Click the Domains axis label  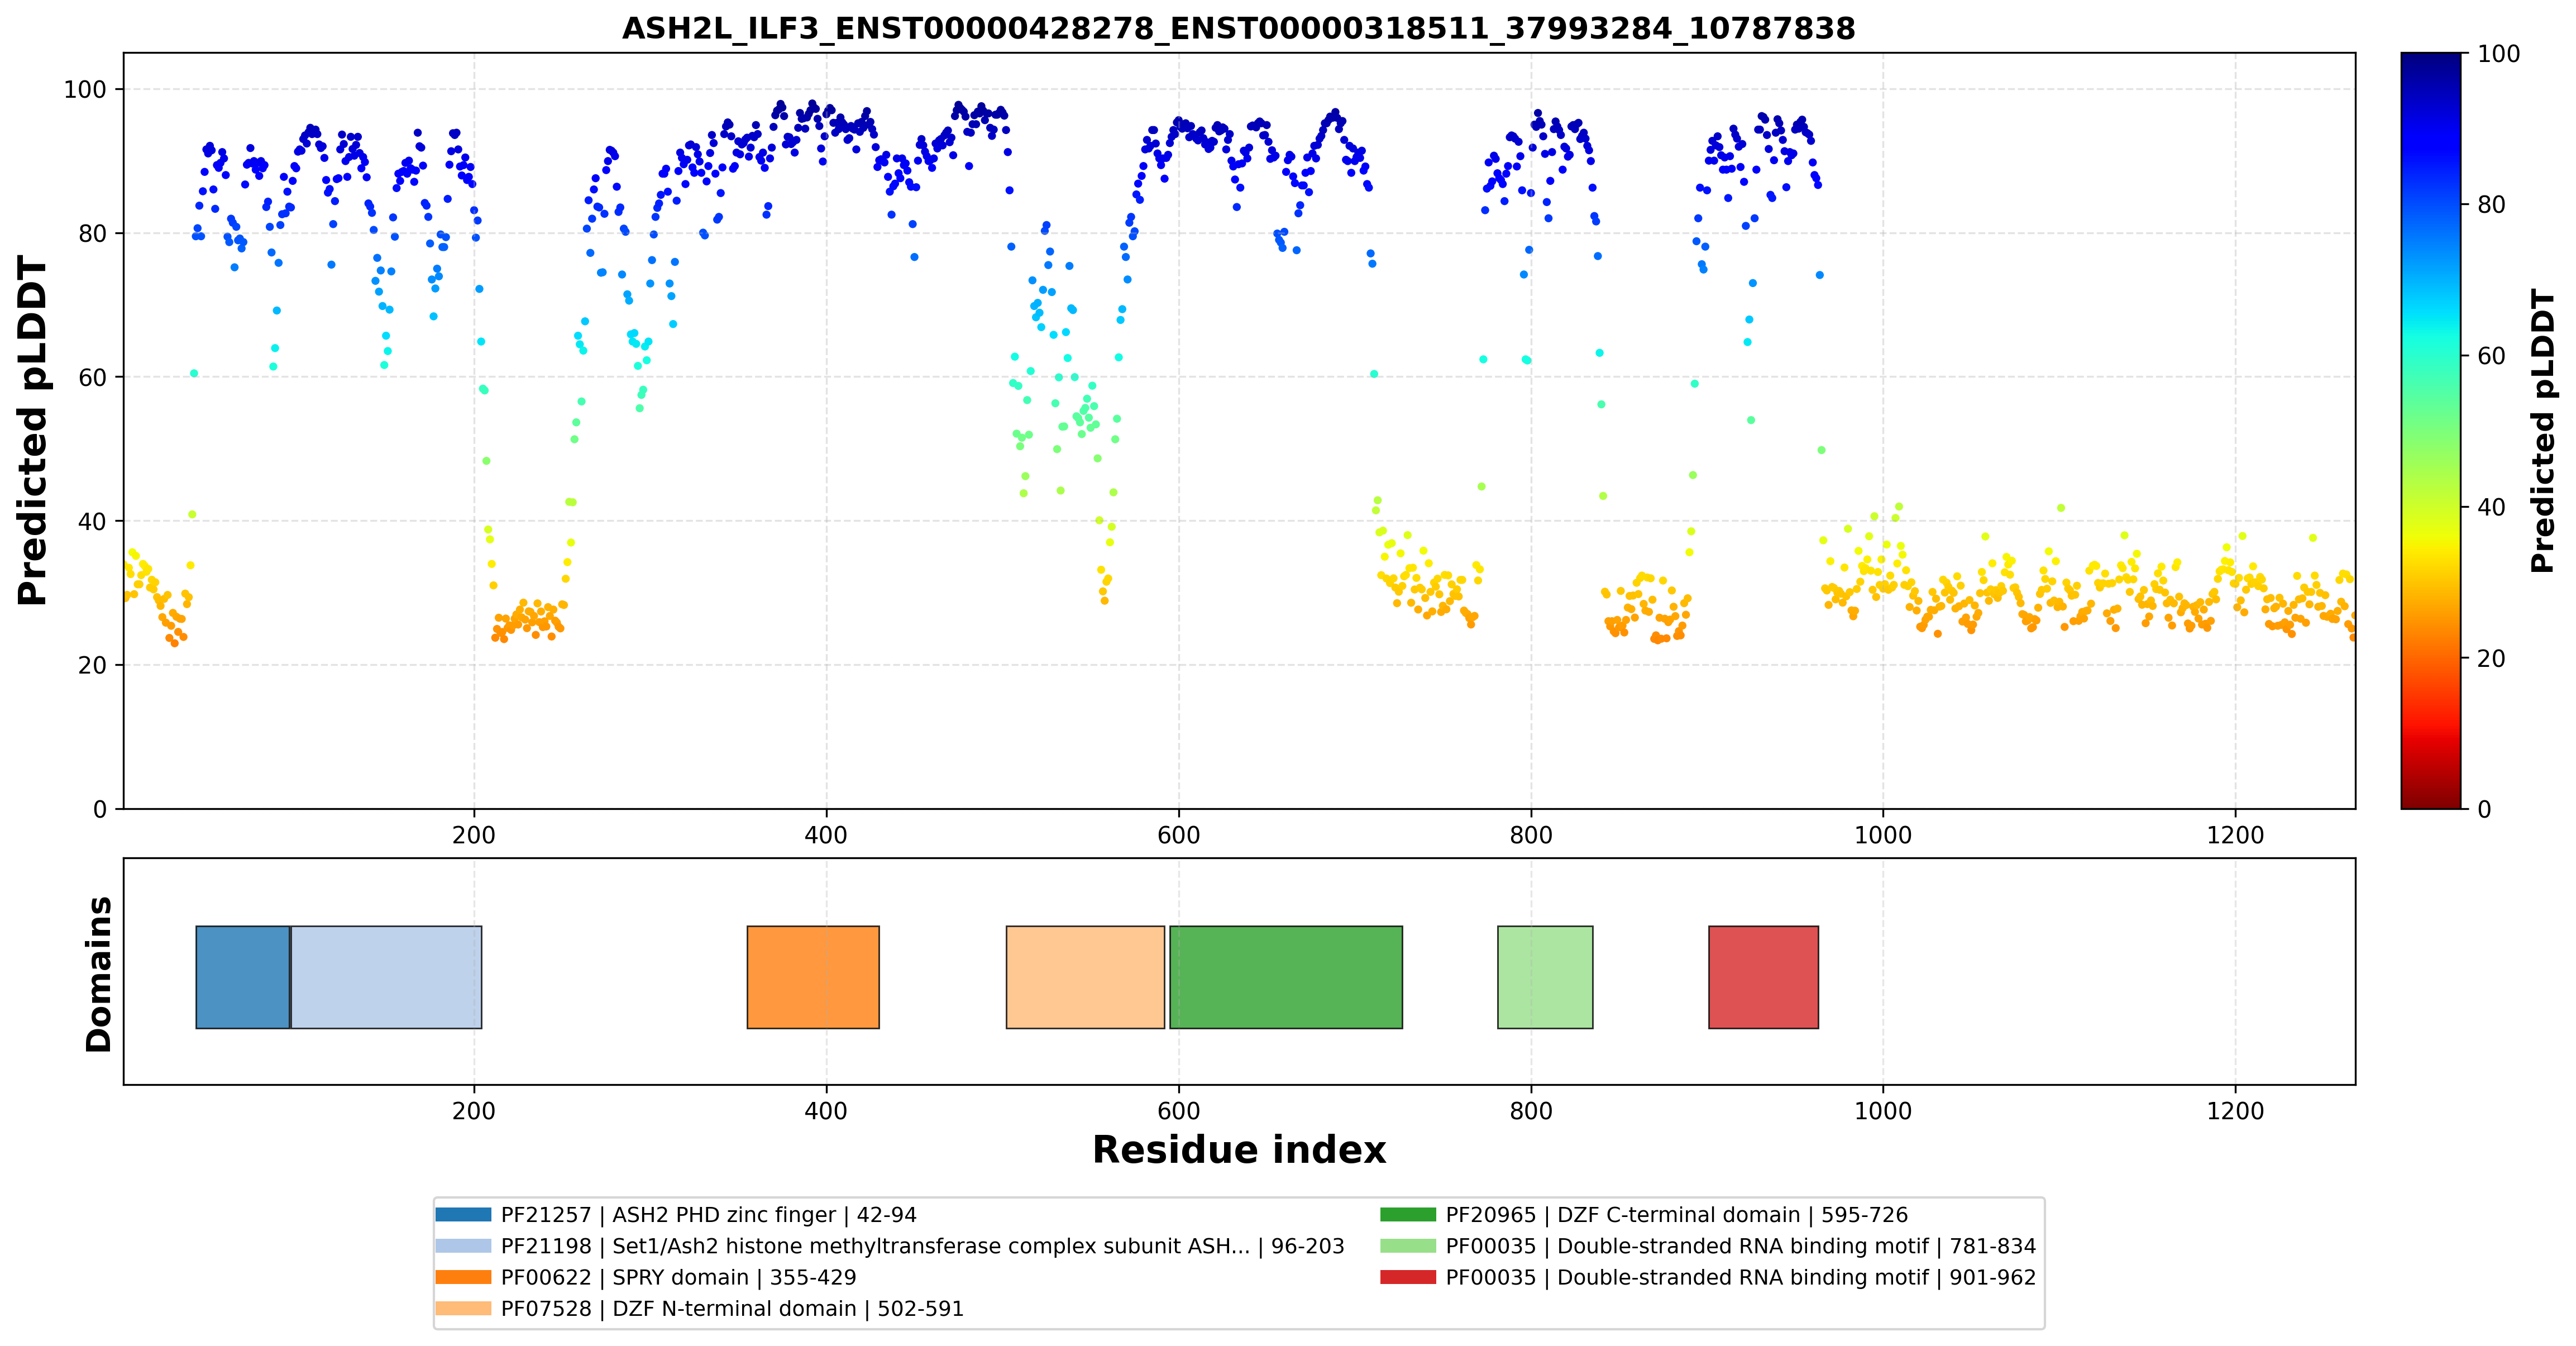(x=99, y=974)
